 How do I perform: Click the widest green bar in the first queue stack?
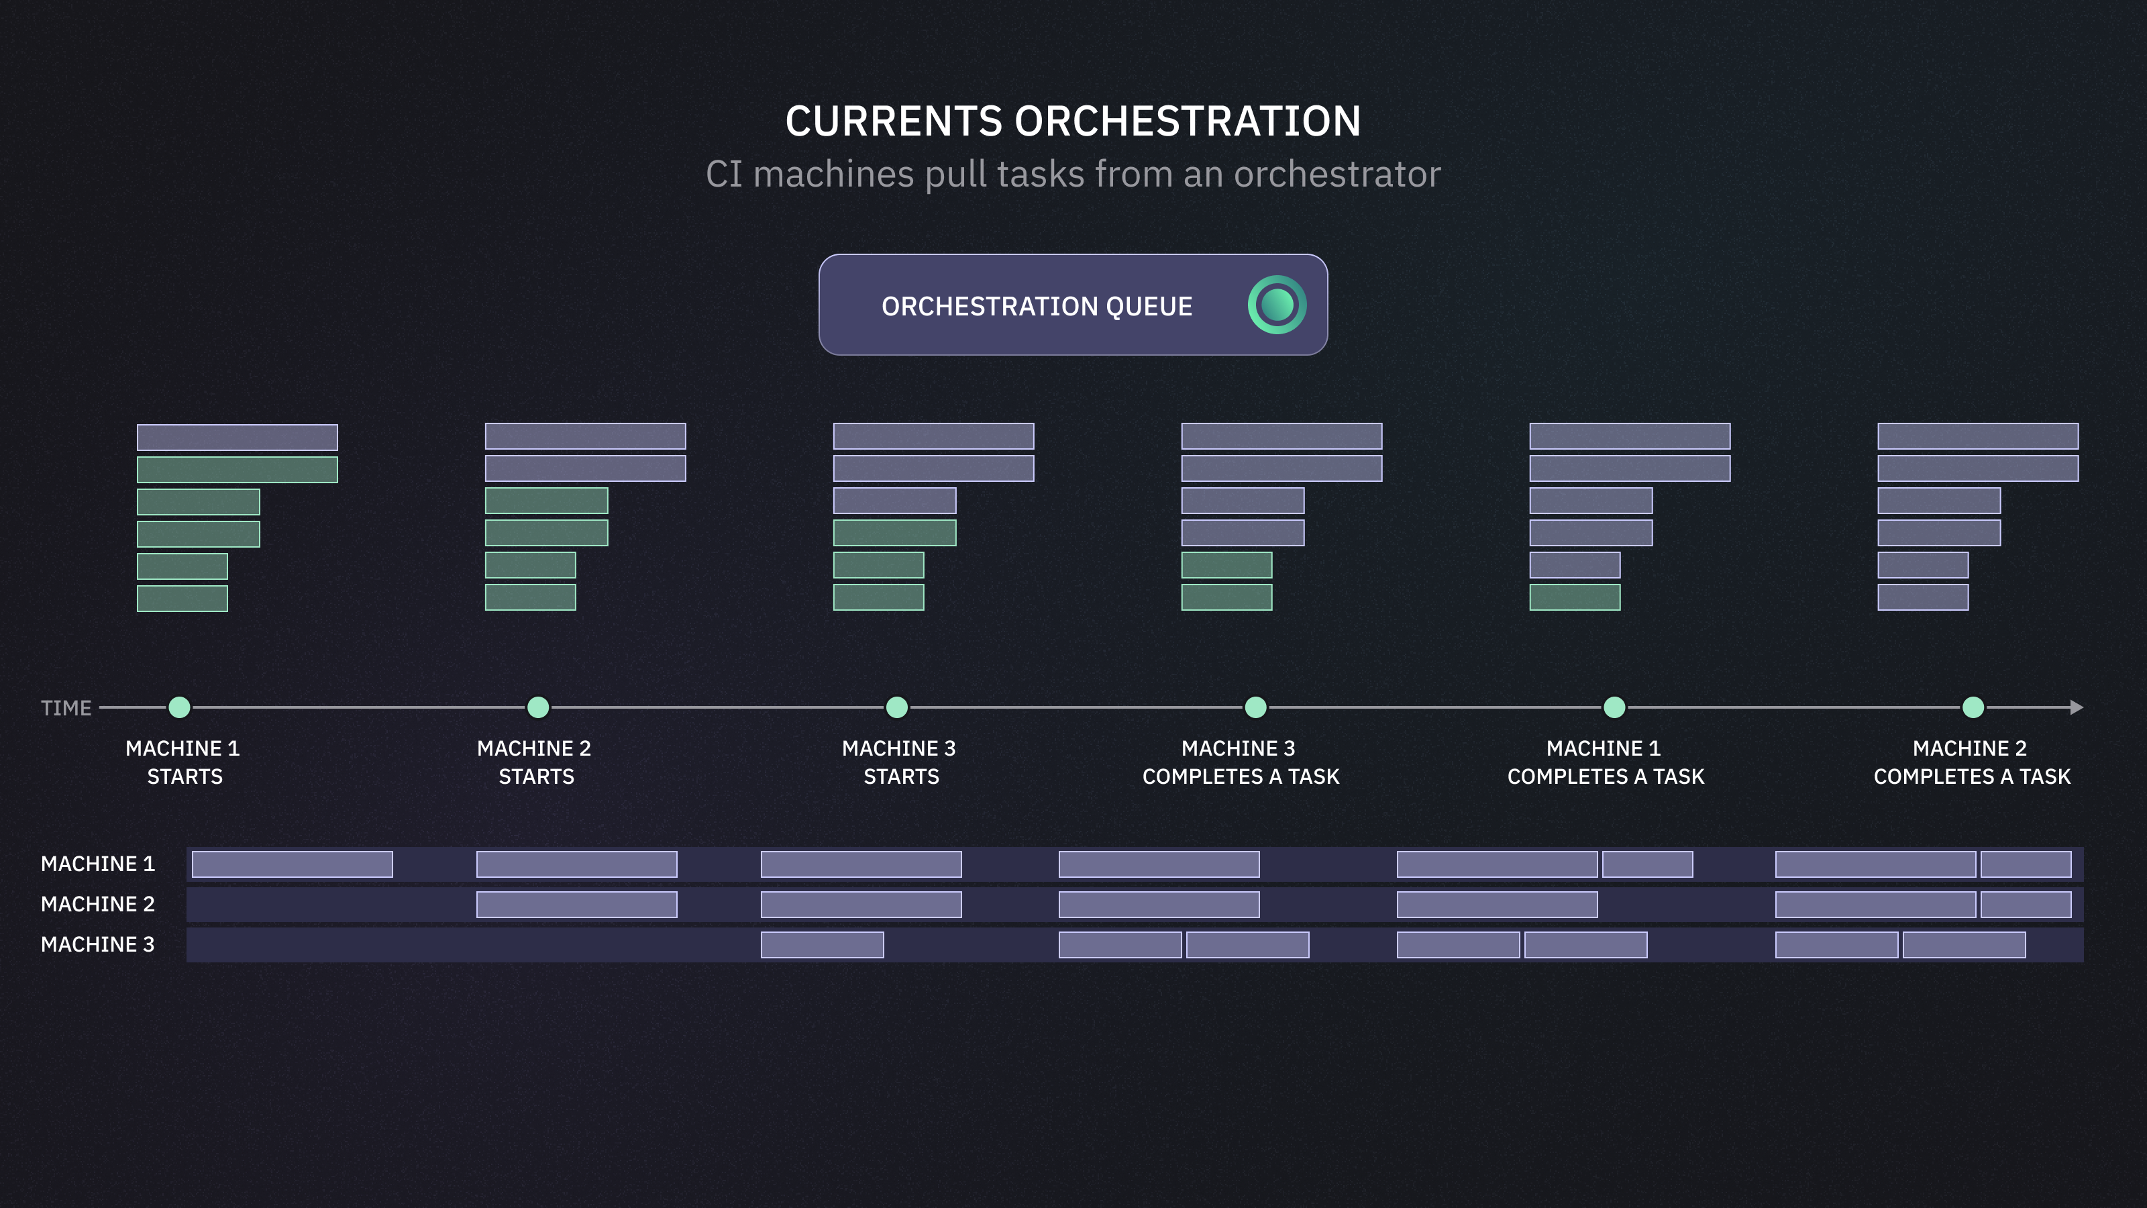click(237, 469)
